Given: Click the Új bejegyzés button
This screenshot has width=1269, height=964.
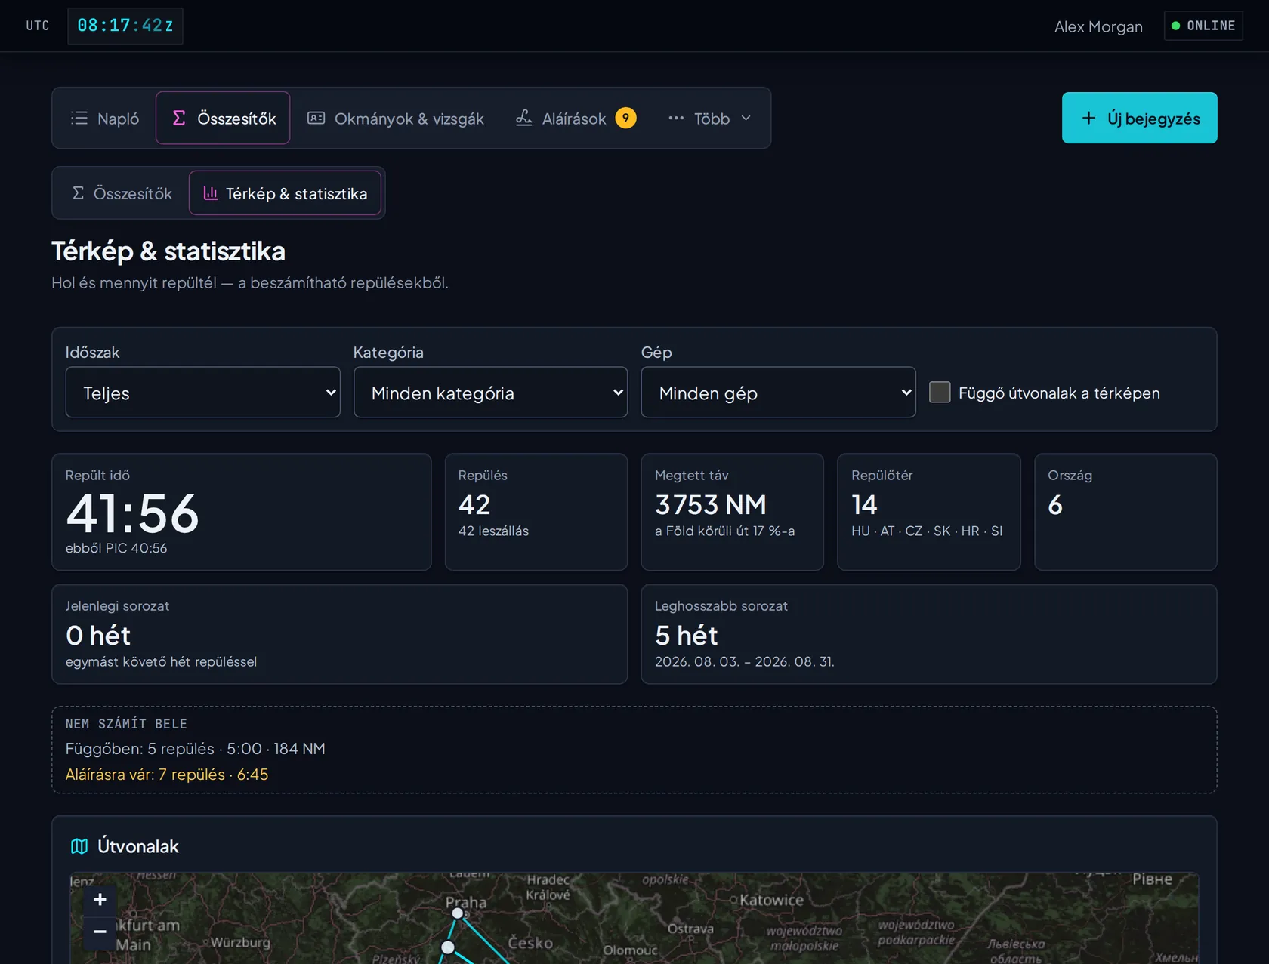Looking at the screenshot, I should coord(1139,118).
